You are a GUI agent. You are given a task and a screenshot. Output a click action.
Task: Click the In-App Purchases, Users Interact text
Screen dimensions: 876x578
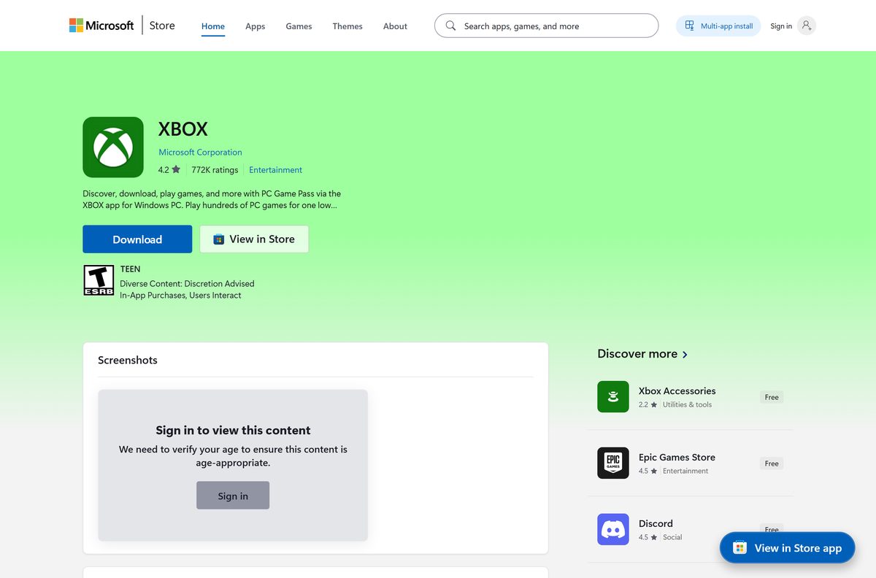point(180,296)
